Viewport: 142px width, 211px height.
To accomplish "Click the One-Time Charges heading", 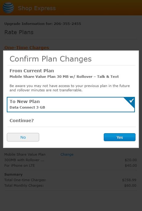I will pos(27,48).
